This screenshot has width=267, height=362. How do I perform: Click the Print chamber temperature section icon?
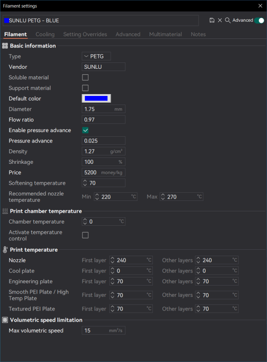5,211
